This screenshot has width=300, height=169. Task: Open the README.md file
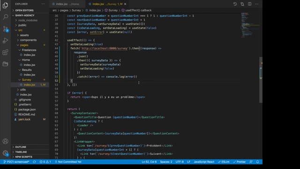pyautogui.click(x=27, y=115)
